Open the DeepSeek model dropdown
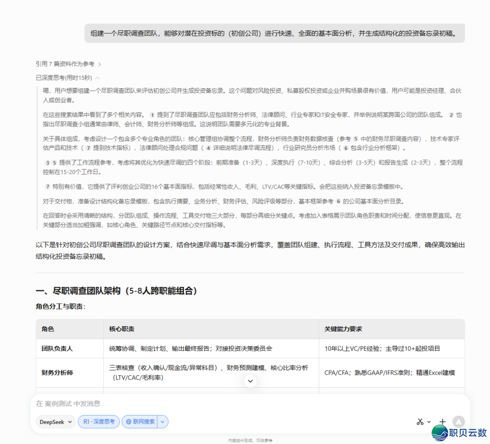 pos(56,422)
